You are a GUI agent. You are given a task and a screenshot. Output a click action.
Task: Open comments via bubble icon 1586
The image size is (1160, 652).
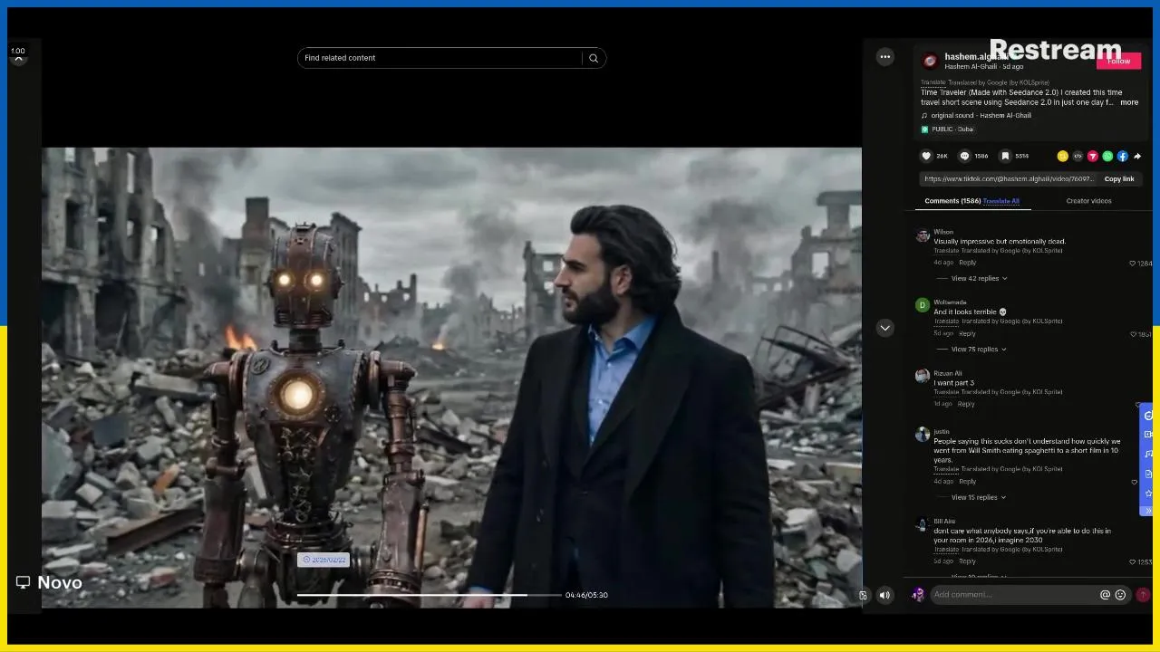(965, 156)
